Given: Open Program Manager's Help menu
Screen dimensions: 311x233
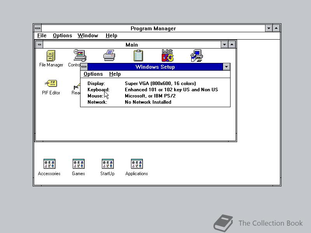Looking at the screenshot, I should [111, 35].
